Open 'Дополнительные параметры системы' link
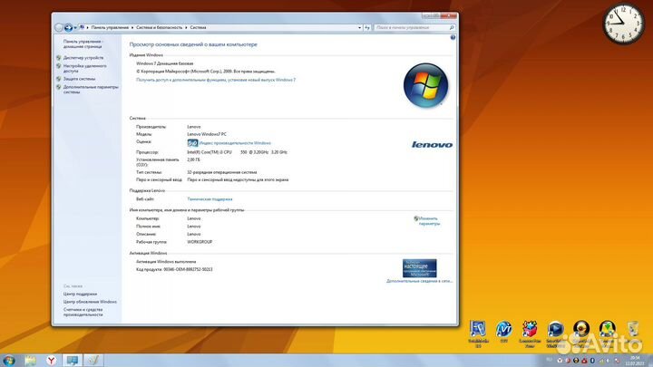 (x=91, y=90)
